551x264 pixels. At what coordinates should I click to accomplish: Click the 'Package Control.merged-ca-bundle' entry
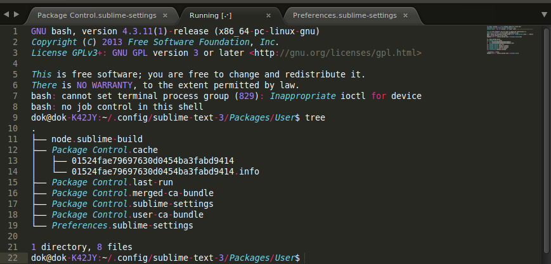(133, 194)
